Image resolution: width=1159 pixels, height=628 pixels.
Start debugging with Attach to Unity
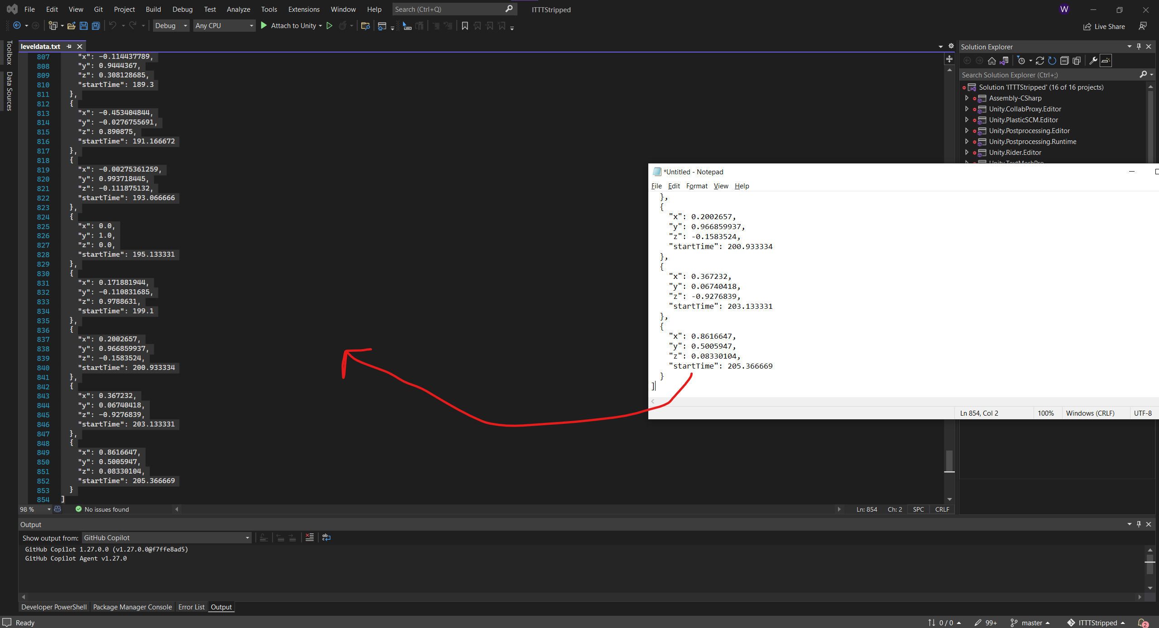(x=291, y=26)
